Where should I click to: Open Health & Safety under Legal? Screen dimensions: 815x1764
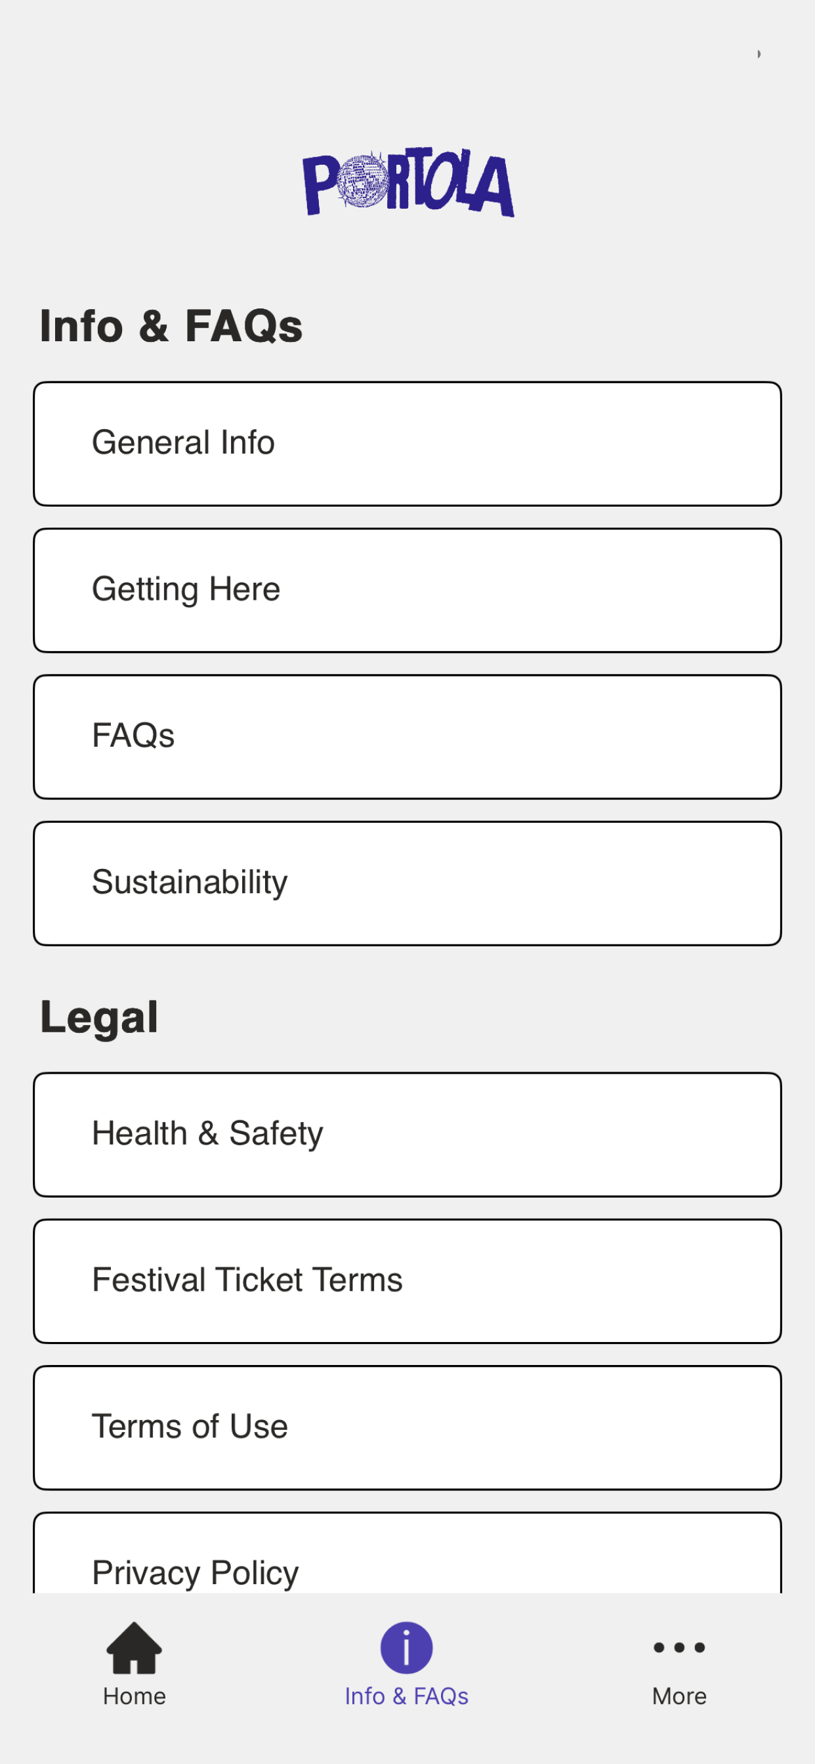(x=407, y=1135)
